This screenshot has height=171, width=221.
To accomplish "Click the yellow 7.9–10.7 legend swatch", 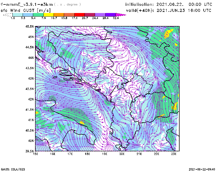I will [x=49, y=15].
